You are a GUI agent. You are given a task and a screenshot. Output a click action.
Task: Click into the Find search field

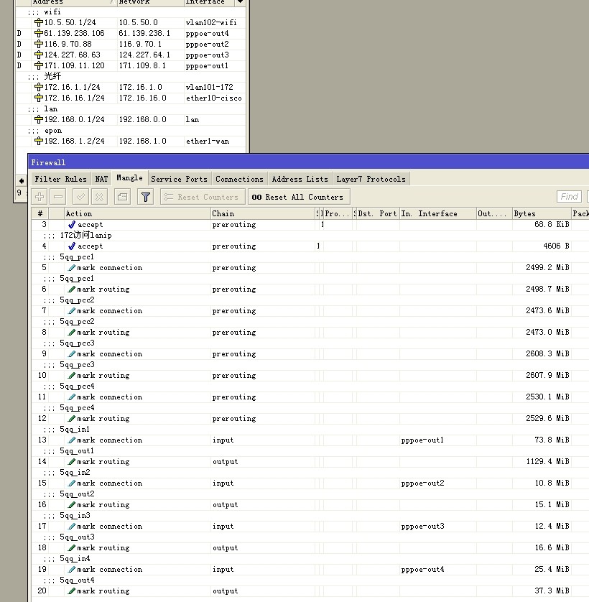point(569,197)
